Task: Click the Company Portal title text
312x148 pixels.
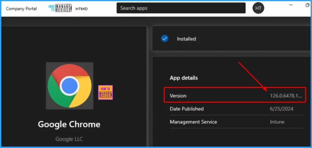Action: (21, 9)
